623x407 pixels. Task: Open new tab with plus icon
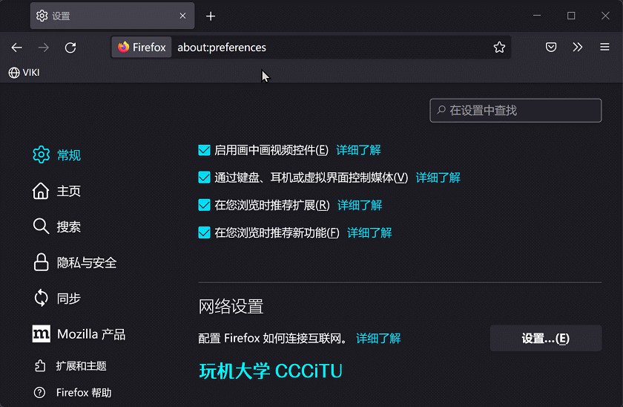[x=211, y=16]
